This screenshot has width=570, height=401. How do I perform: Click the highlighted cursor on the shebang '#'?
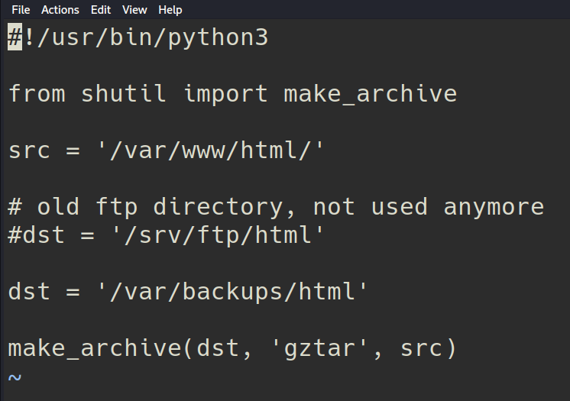point(15,37)
